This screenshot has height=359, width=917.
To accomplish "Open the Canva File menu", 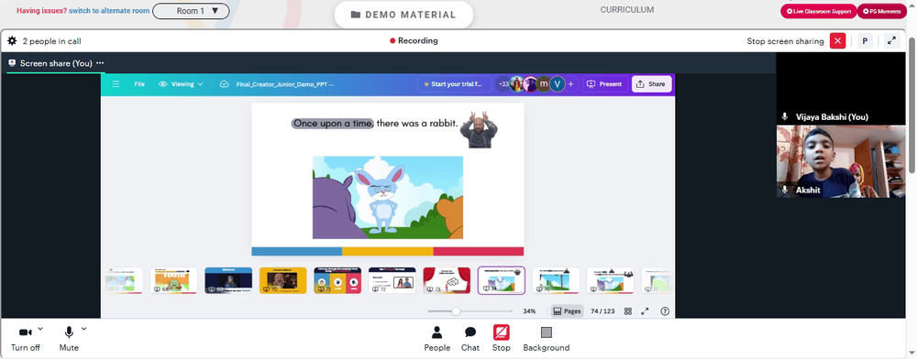I will point(139,84).
